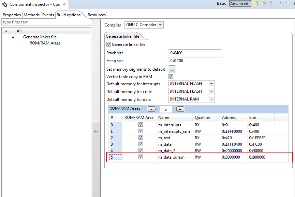The image size is (295, 197).
Task: Click the Qualifier column header
Action: pyautogui.click(x=206, y=118)
